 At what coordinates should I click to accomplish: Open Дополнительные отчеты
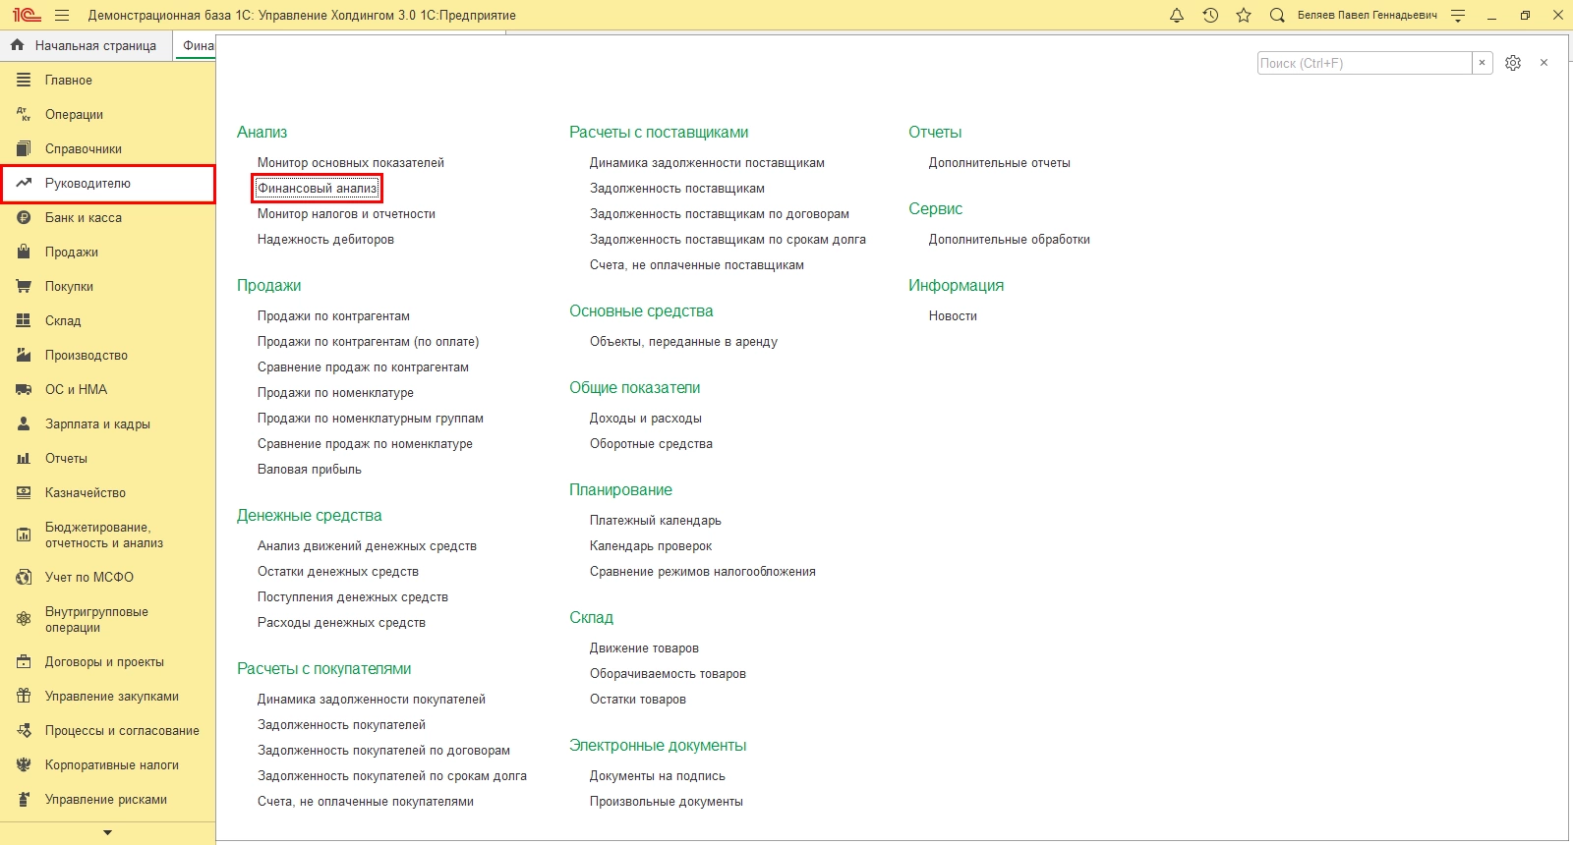(1000, 162)
